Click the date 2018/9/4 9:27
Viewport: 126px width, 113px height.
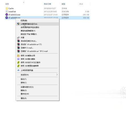[x=50, y=9]
